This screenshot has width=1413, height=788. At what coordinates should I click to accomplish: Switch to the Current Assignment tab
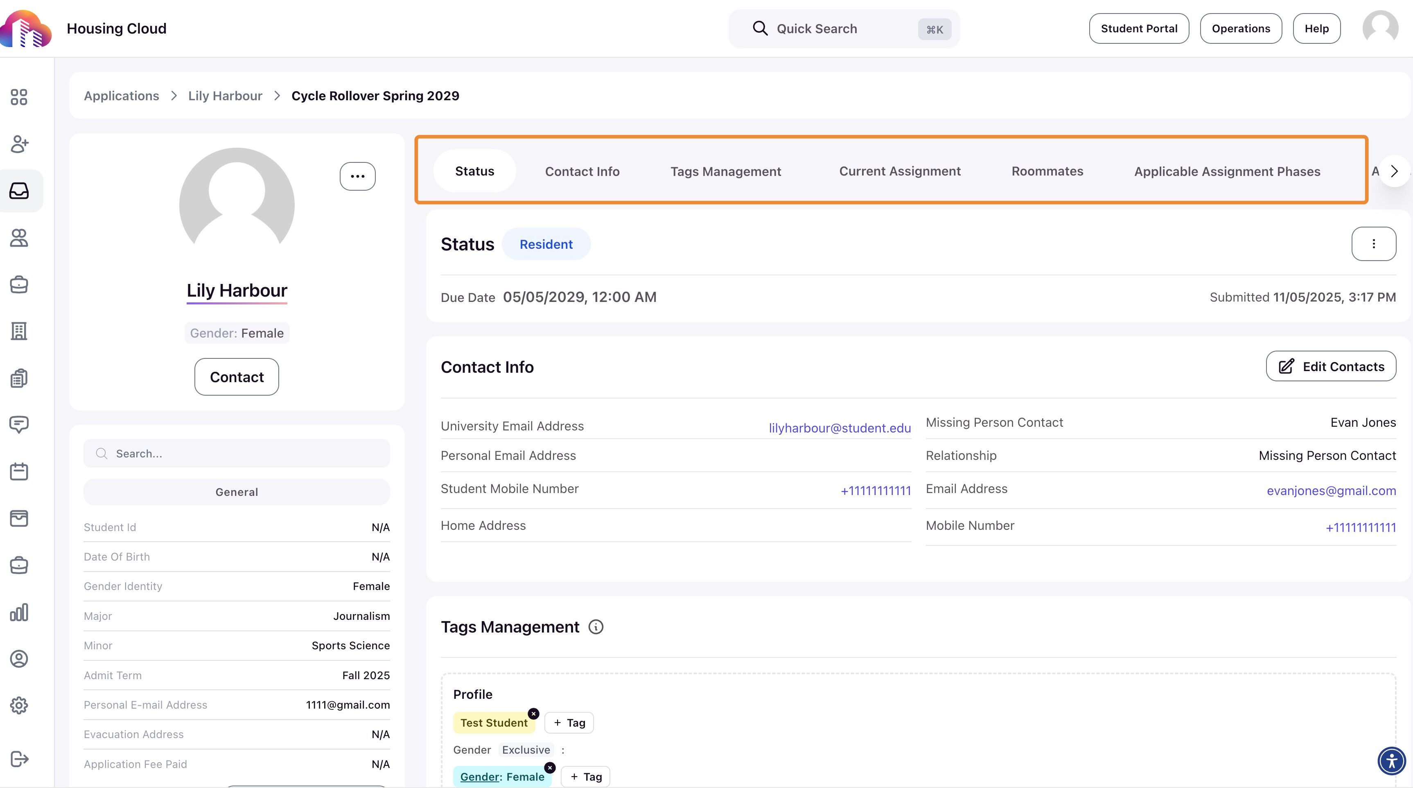coord(900,171)
